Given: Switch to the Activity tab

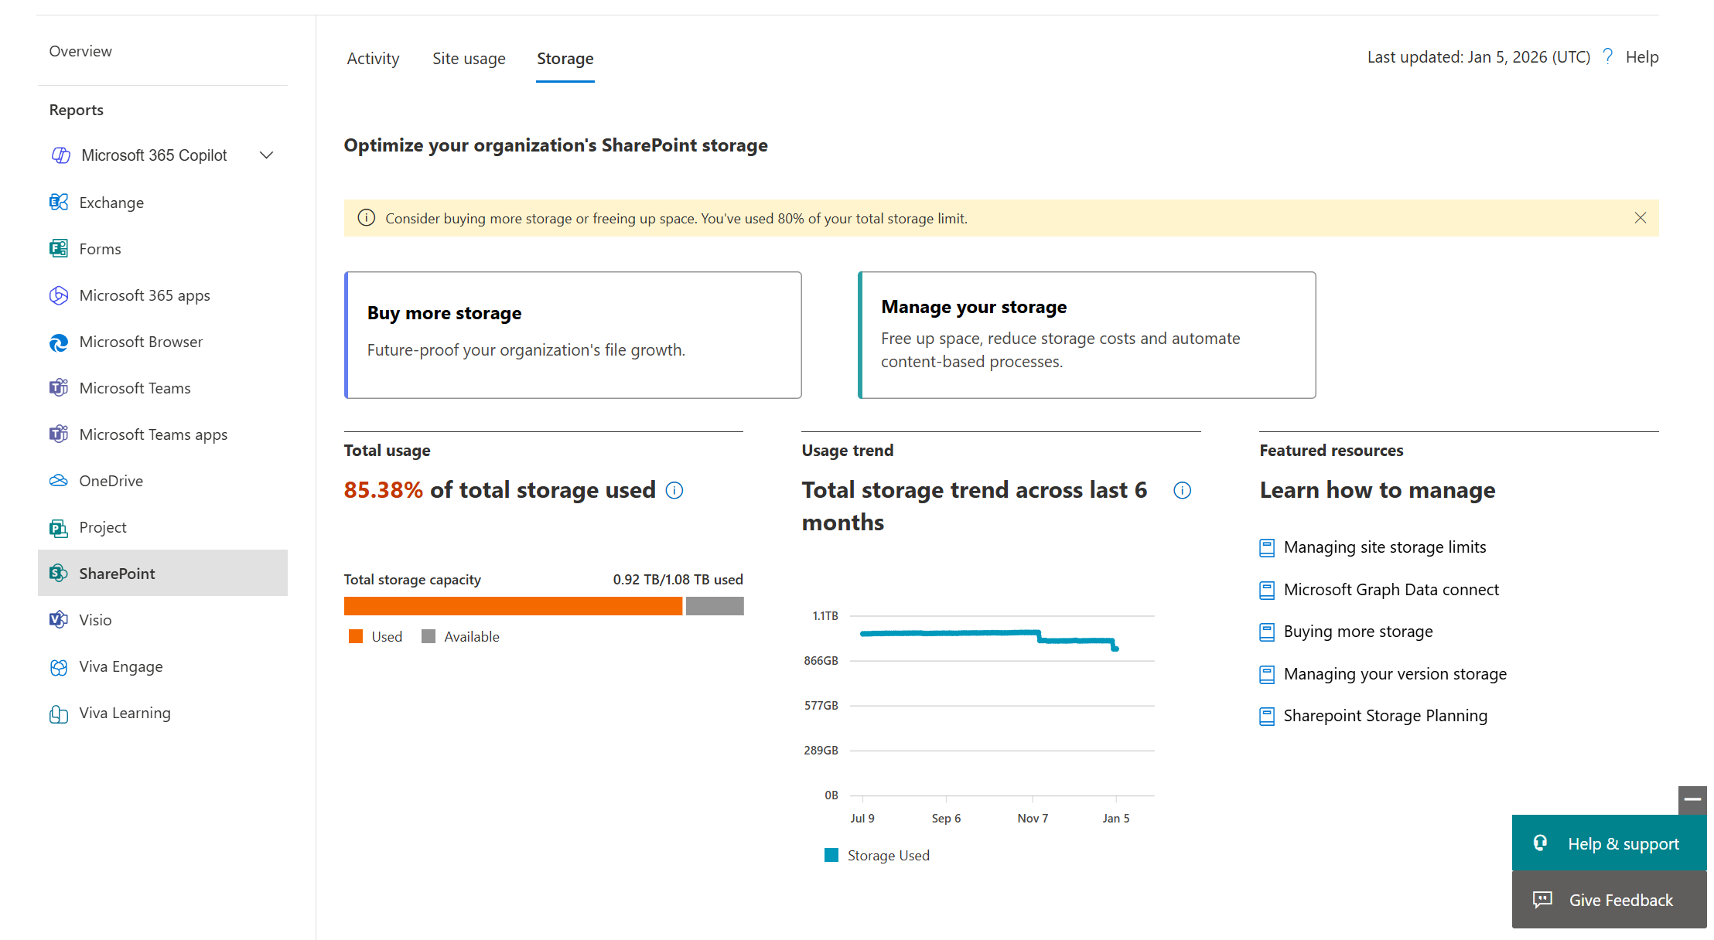Looking at the screenshot, I should click(373, 58).
